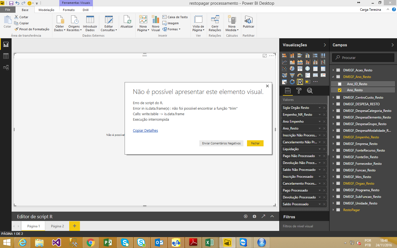This screenshot has width=397, height=248.
Task: Open the Formato ribbon tab
Action: click(69, 10)
